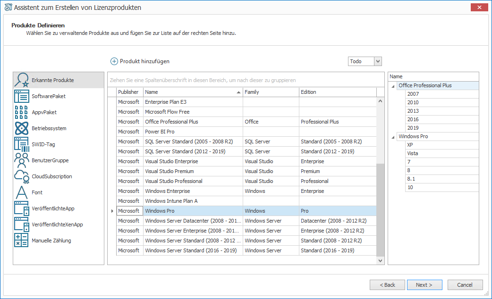492x299 pixels.
Task: Click the wizard app icon in title bar
Action: pyautogui.click(x=8, y=7)
